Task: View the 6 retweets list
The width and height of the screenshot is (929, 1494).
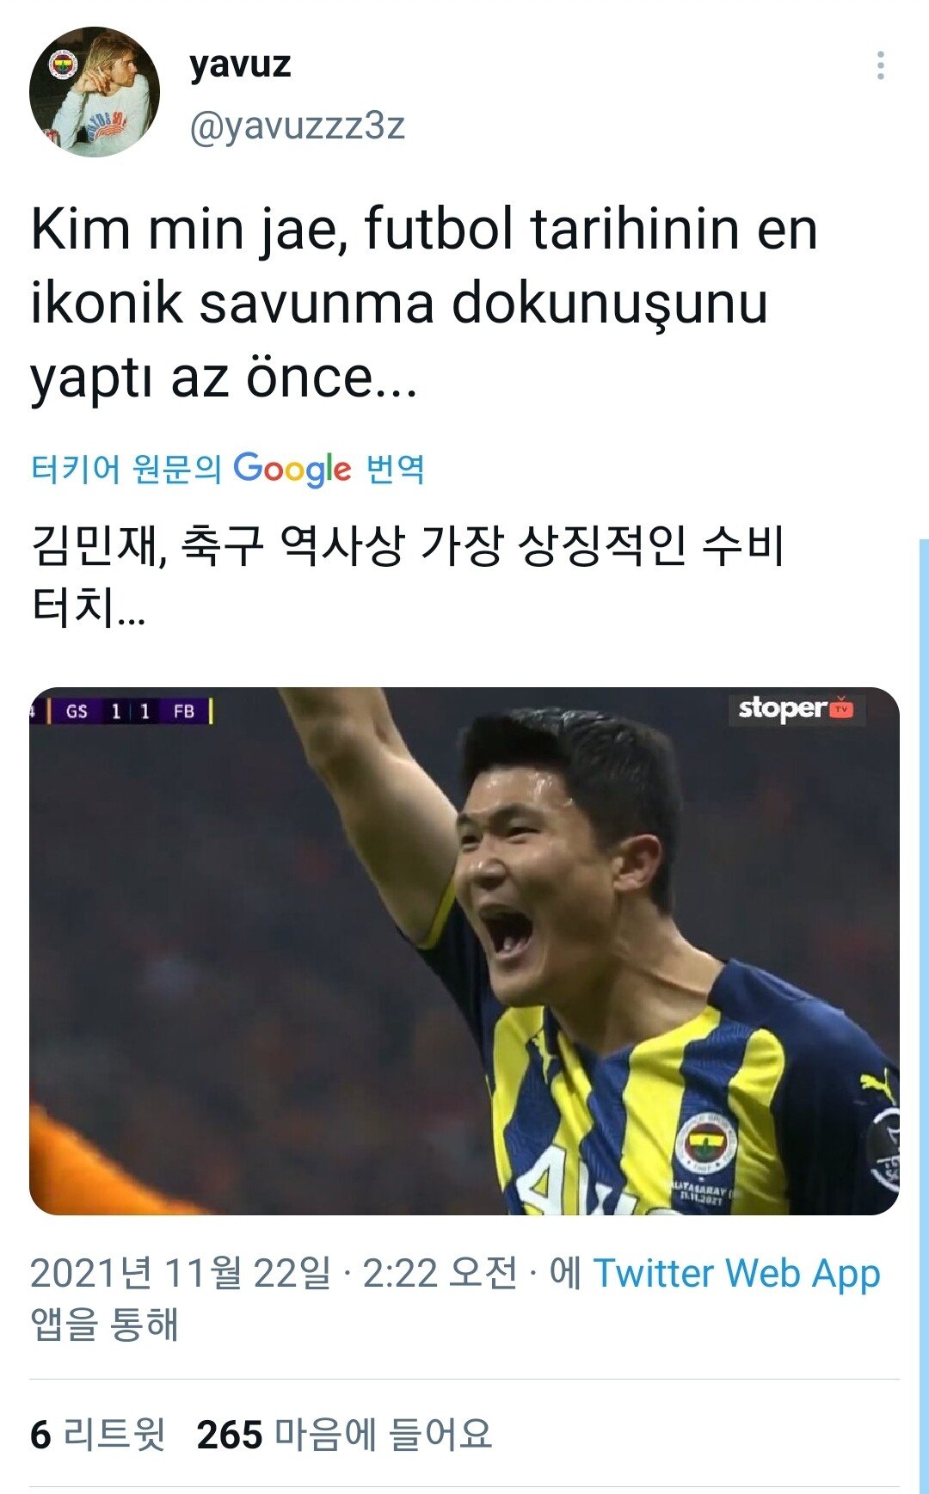Action: point(97,1435)
